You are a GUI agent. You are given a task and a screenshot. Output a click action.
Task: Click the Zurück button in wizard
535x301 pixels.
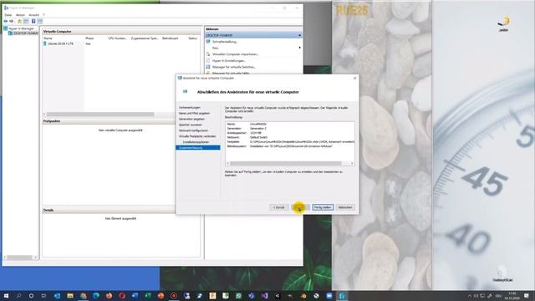point(278,207)
